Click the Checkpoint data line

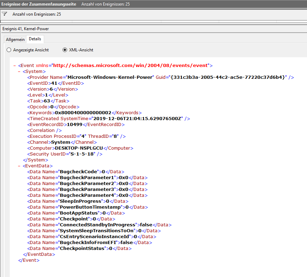pyautogui.click(x=71, y=219)
